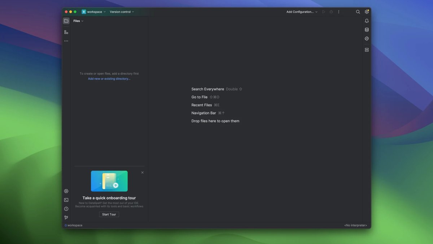The image size is (433, 244).
Task: Dismiss the onboarding tour banner
Action: tap(142, 172)
